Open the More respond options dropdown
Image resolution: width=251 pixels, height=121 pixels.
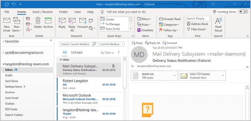click(x=92, y=28)
